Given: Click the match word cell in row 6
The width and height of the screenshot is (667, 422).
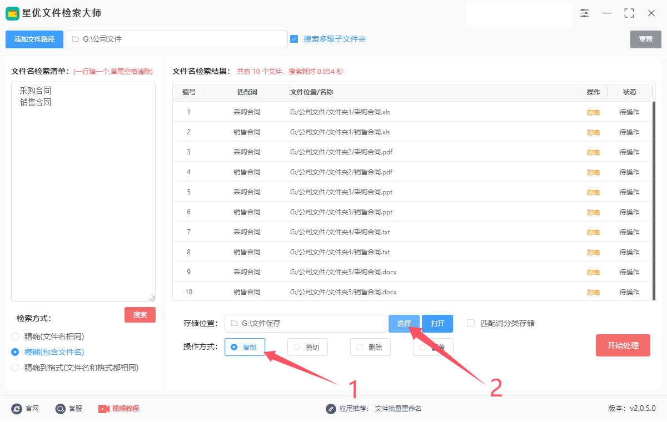Looking at the screenshot, I should click(x=247, y=212).
